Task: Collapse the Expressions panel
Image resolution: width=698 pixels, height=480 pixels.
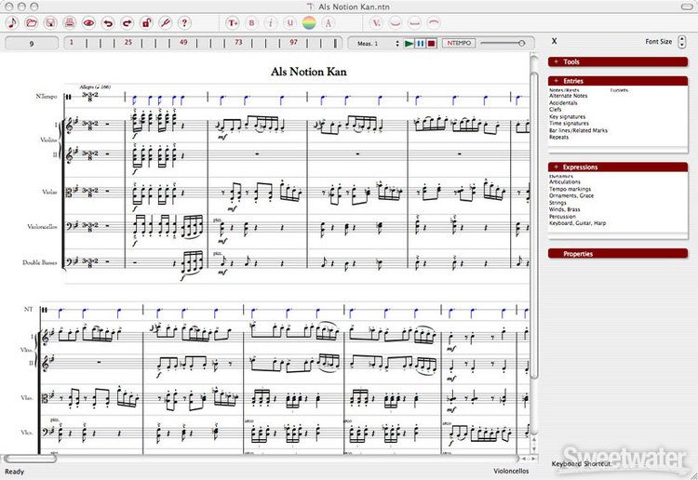Action: coord(556,167)
